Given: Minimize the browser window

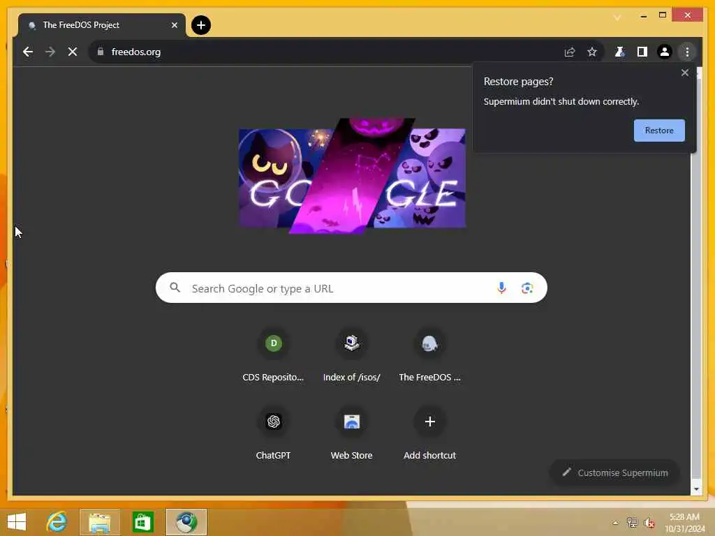Looking at the screenshot, I should point(643,16).
